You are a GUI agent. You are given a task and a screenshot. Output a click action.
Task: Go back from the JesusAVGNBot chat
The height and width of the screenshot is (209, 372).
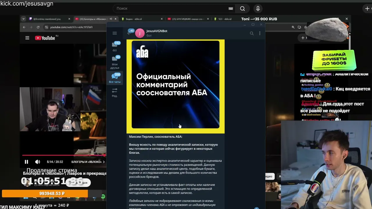click(x=129, y=33)
